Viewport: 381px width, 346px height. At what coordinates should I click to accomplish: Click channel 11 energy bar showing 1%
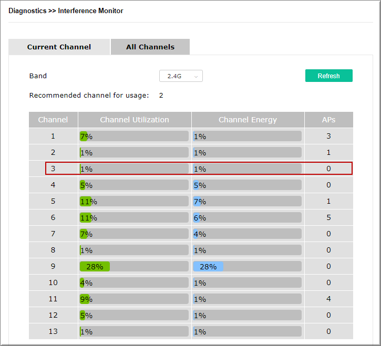[x=248, y=299]
